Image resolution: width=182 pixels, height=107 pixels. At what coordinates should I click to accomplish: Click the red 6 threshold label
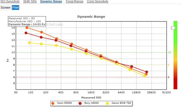tap(169, 77)
